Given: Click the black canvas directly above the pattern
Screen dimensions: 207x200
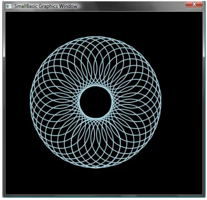Looking at the screenshot, I should click(96, 24).
